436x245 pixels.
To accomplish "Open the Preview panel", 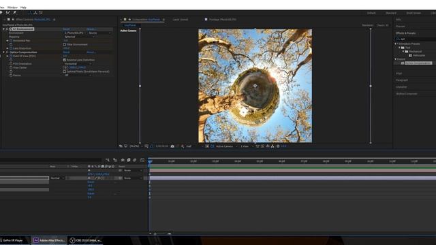I will point(401,27).
